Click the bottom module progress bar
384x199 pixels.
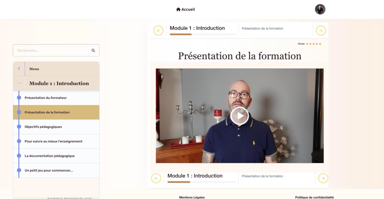coord(202,182)
